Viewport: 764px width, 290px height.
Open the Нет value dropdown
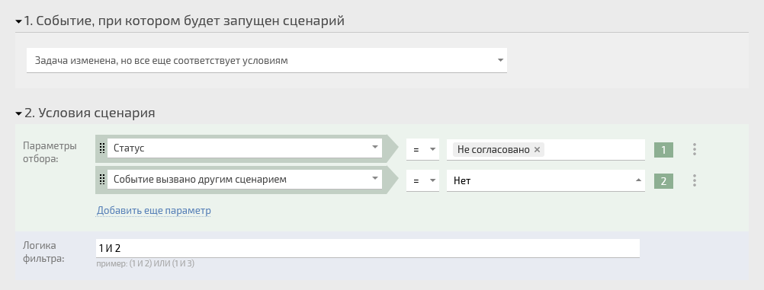[x=546, y=180]
